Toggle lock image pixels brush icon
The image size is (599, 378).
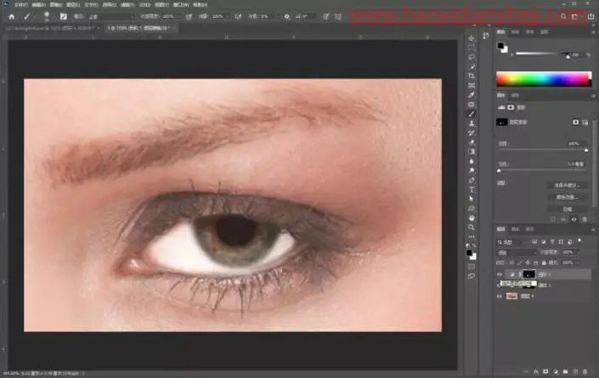coord(519,262)
